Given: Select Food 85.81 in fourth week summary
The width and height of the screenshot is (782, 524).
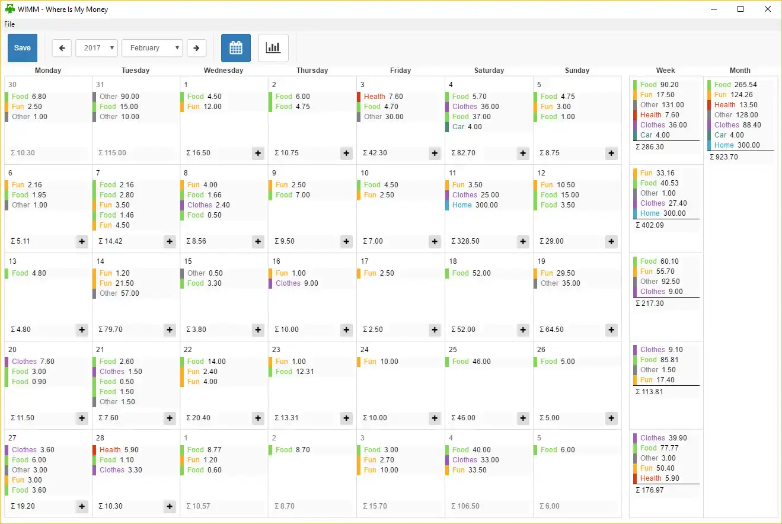Looking at the screenshot, I should [x=666, y=360].
